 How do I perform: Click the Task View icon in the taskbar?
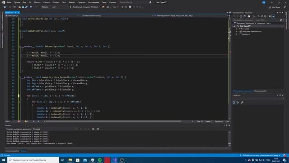[62, 160]
